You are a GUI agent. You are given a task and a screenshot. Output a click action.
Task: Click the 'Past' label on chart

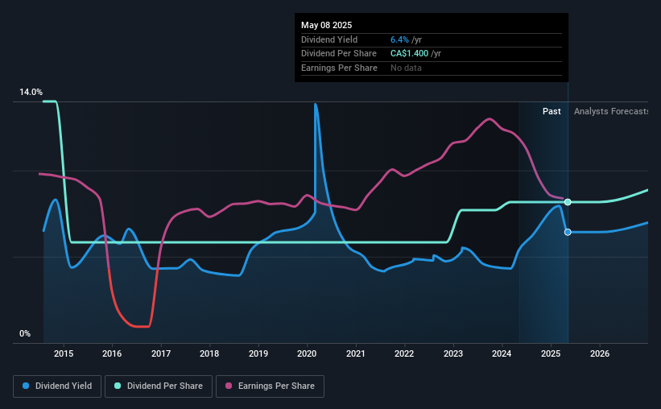[x=552, y=111]
